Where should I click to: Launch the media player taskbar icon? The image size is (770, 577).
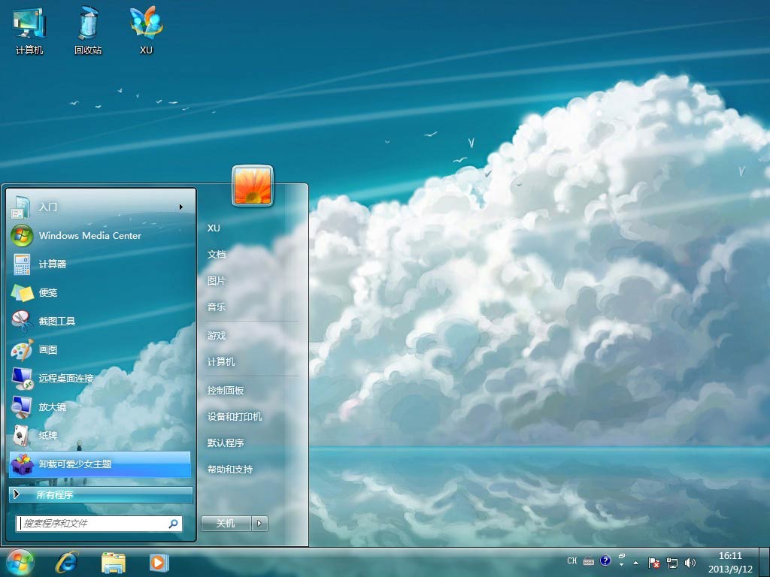[158, 561]
